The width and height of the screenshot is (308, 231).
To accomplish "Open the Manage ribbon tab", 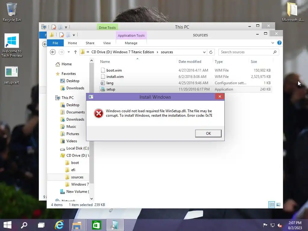I will coord(131,43).
